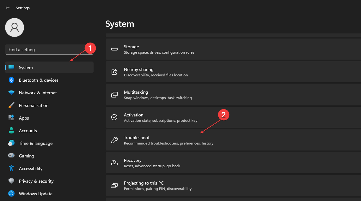Click the Nearby sharing icon
The width and height of the screenshot is (361, 201).
pos(114,72)
